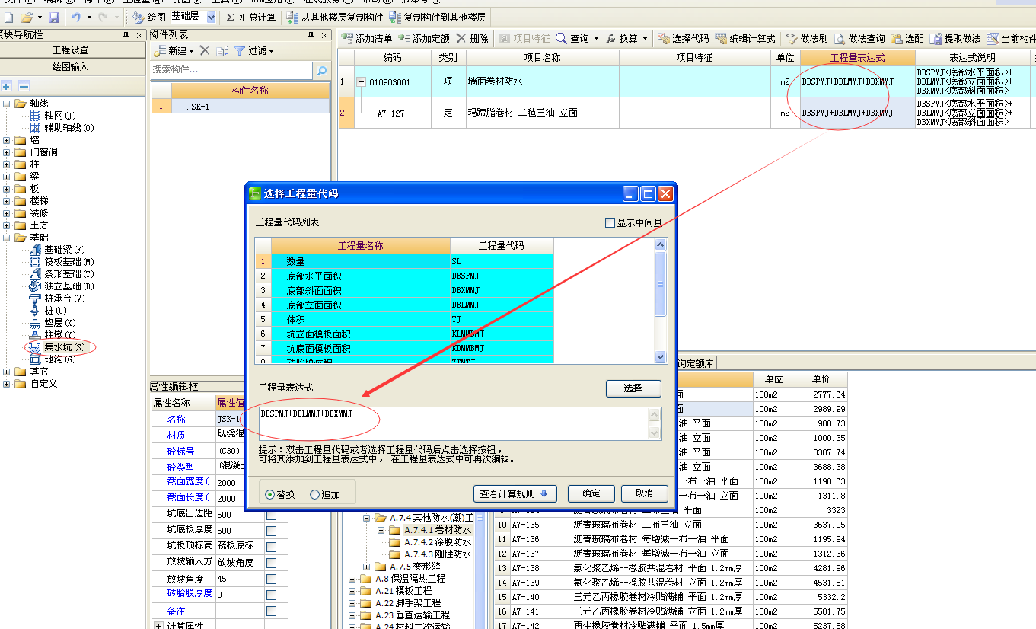The height and width of the screenshot is (629, 1036).
Task: Tick the 放坡输入方 row checkbox
Action: (271, 562)
